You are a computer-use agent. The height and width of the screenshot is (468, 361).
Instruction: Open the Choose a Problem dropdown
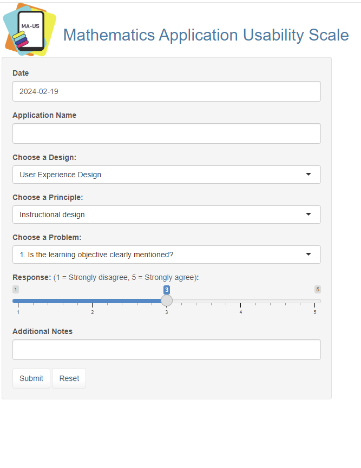pyautogui.click(x=166, y=255)
